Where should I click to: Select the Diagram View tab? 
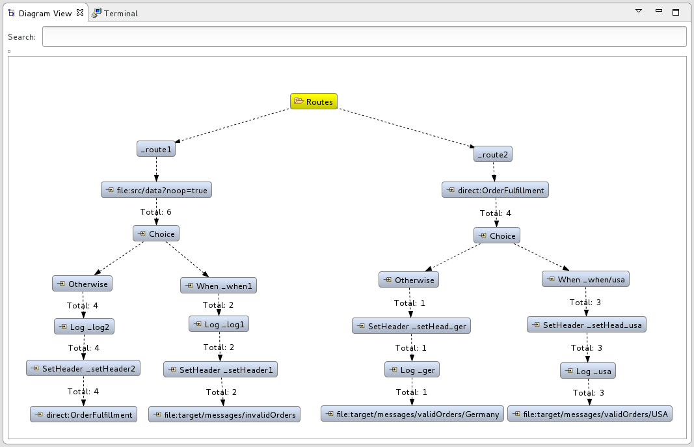click(44, 13)
